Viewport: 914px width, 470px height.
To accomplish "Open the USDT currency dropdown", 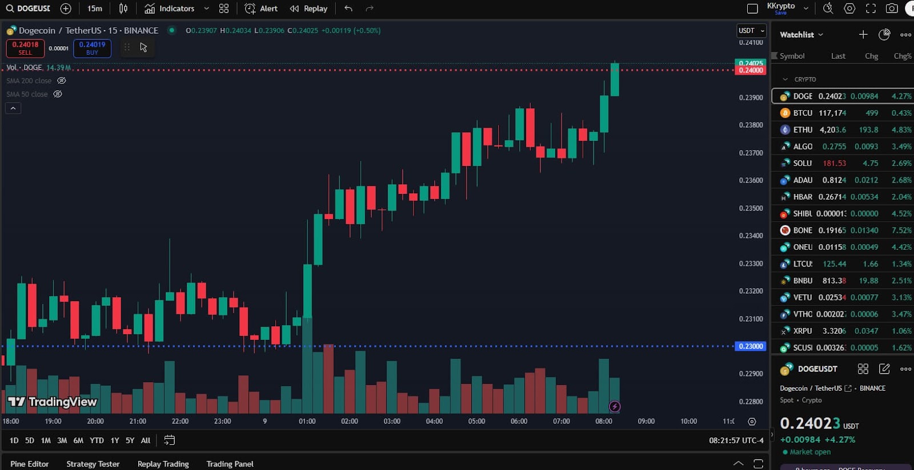I will tap(752, 31).
